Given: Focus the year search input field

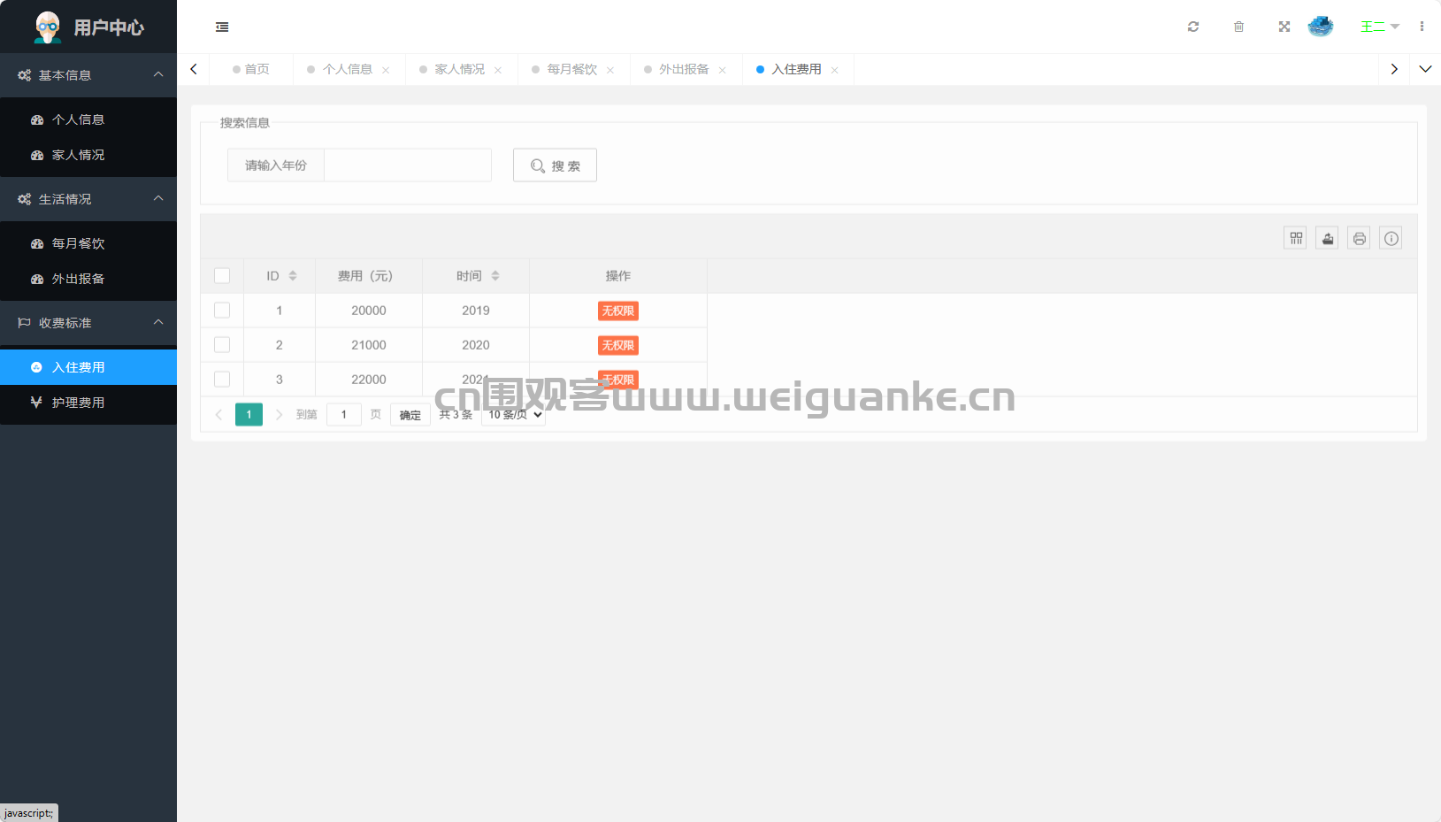Looking at the screenshot, I should [408, 165].
